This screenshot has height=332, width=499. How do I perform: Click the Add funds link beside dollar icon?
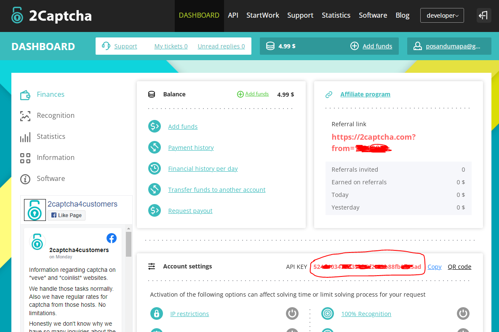click(x=183, y=127)
